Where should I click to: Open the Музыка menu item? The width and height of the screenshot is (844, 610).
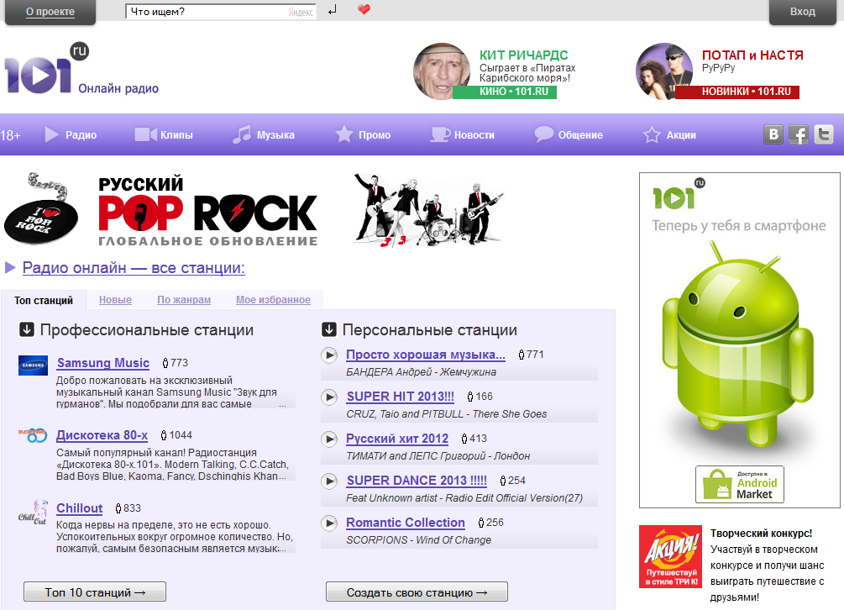click(x=263, y=134)
